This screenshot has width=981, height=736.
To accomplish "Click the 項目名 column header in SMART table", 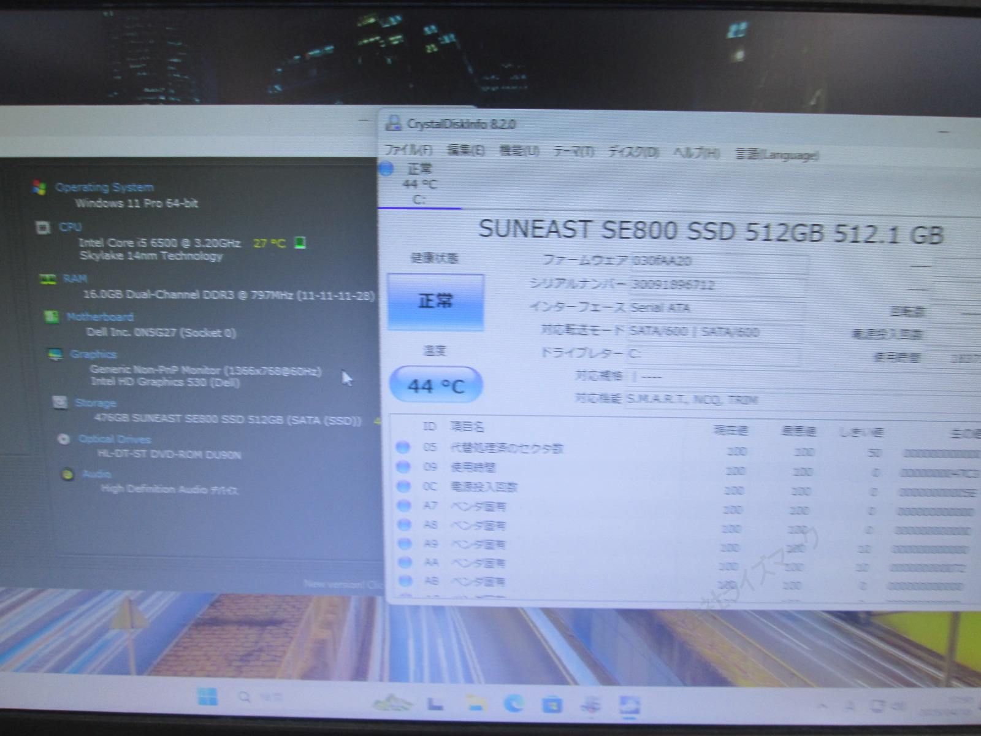I will [x=467, y=427].
